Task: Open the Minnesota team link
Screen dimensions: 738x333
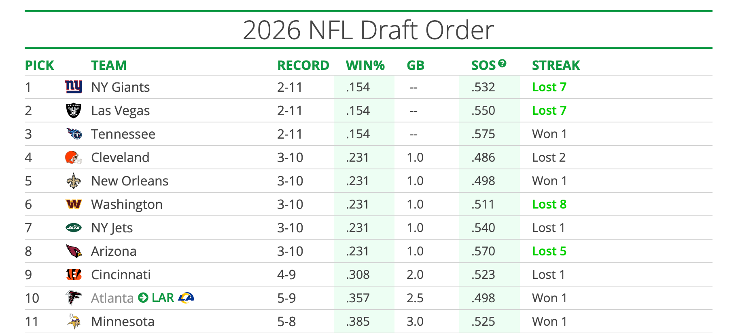Action: [123, 322]
